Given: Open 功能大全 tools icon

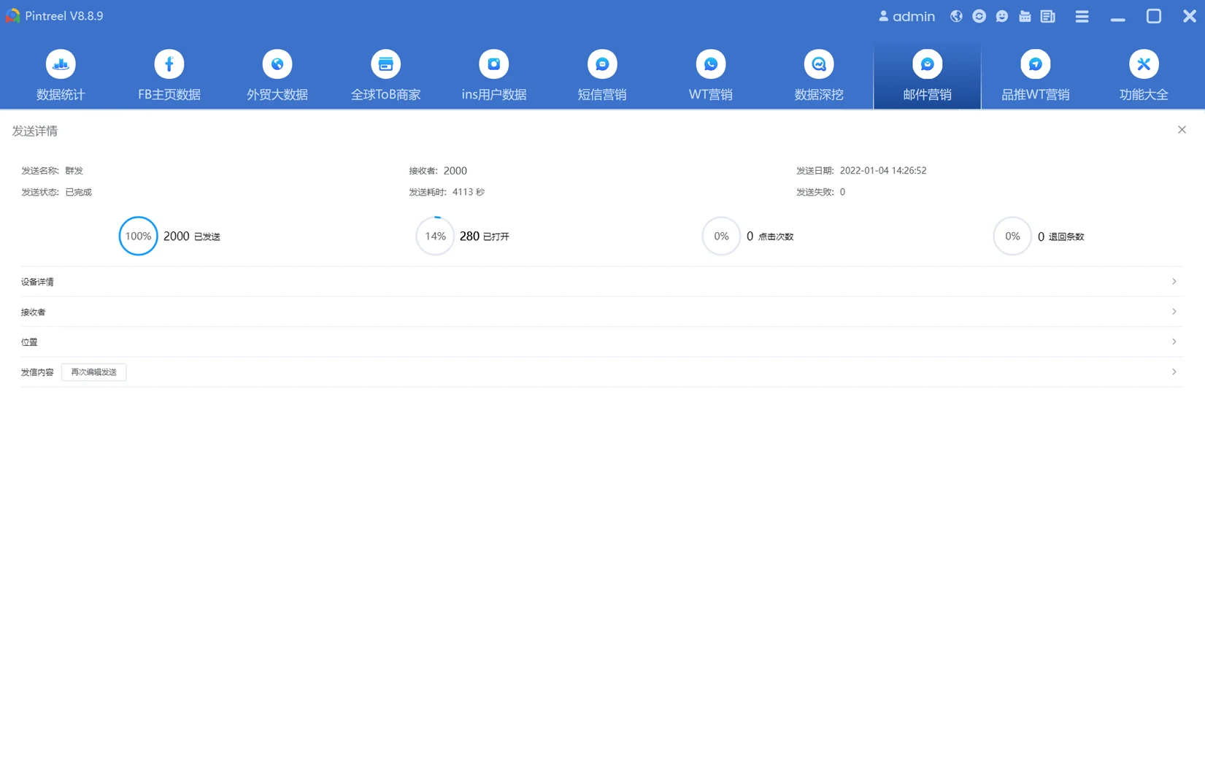Looking at the screenshot, I should click(1143, 64).
